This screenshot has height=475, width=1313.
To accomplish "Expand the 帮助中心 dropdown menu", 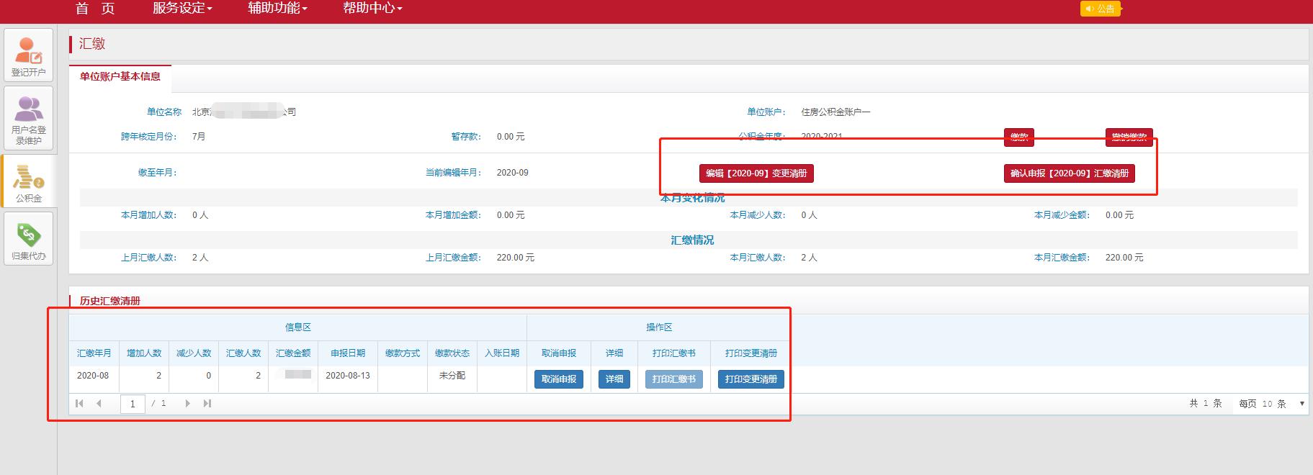I will [372, 9].
